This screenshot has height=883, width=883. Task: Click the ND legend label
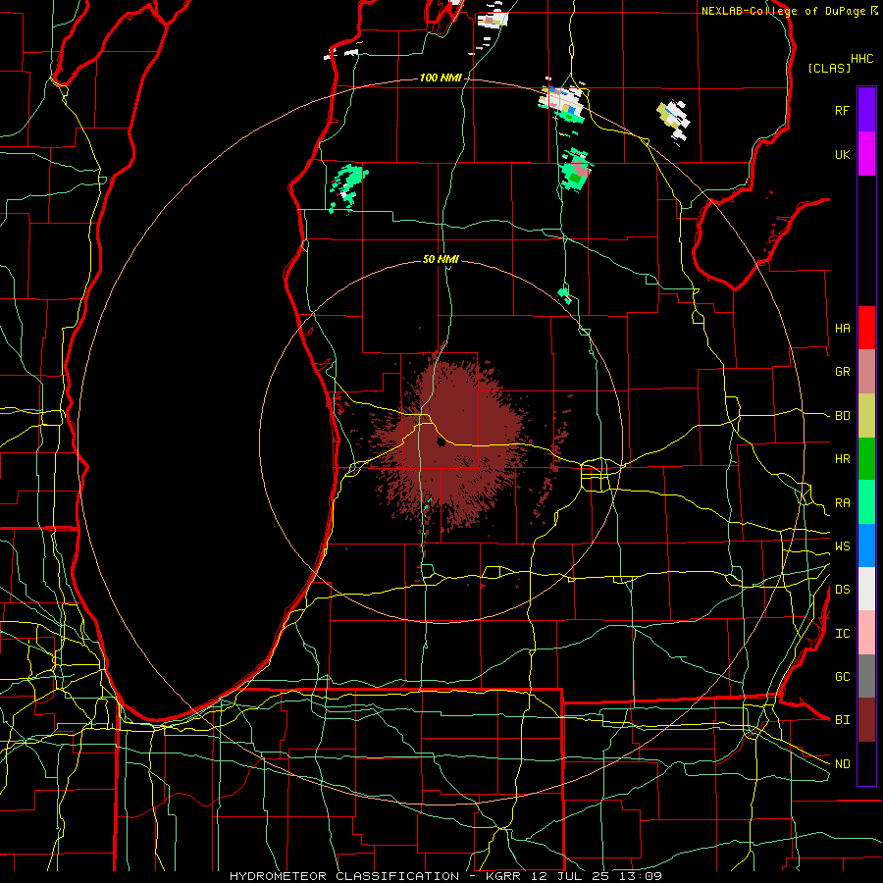(842, 764)
